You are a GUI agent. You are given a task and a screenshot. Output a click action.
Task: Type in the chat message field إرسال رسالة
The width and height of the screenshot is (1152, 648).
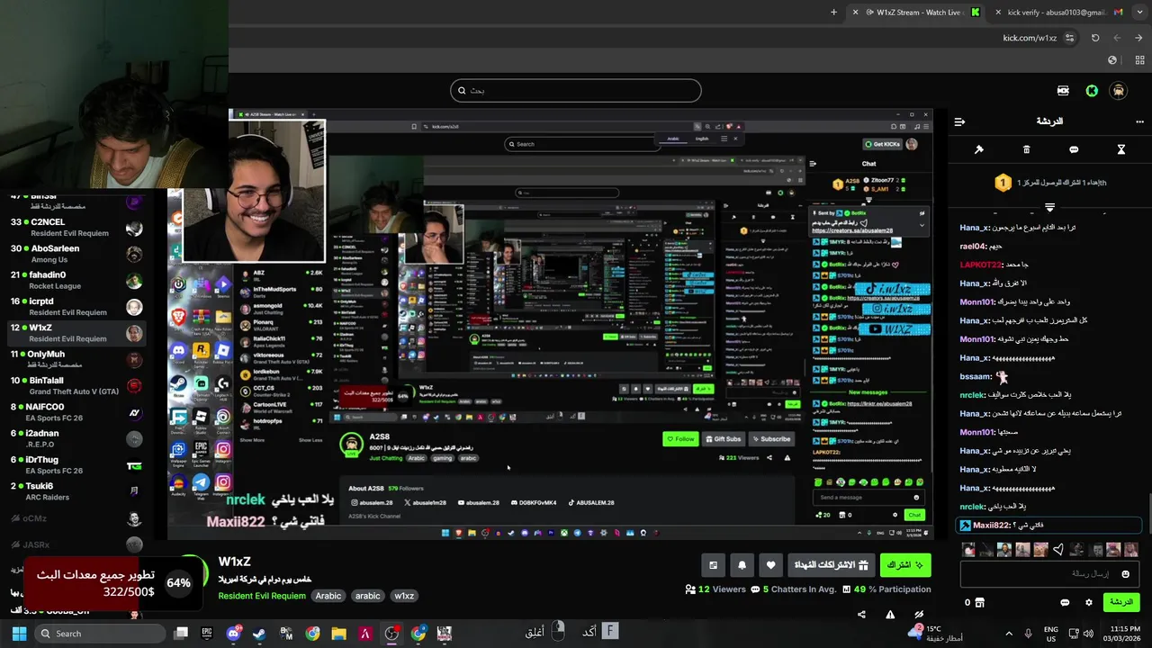tap(1049, 574)
